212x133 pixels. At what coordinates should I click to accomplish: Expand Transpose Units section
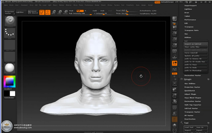[192, 30]
